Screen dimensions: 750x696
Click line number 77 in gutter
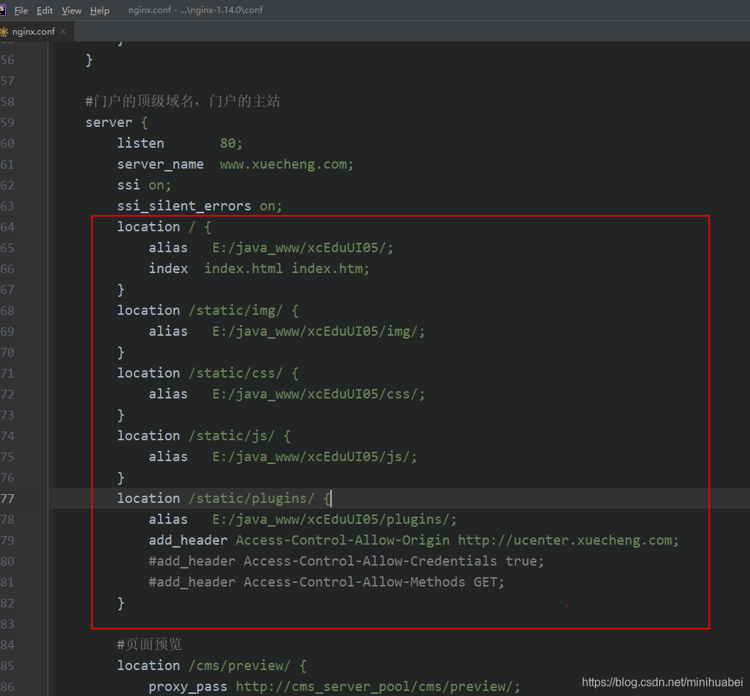point(7,499)
